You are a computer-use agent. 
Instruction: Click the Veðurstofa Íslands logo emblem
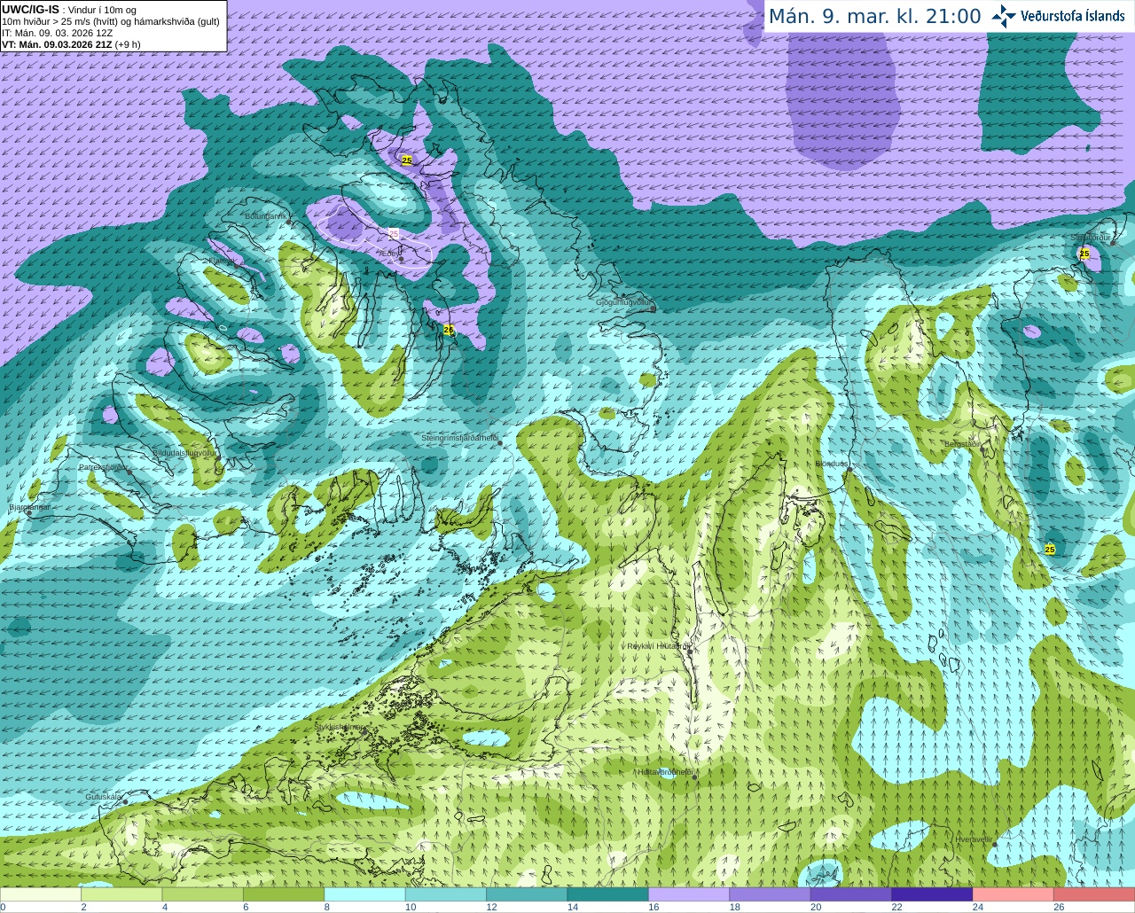1004,16
